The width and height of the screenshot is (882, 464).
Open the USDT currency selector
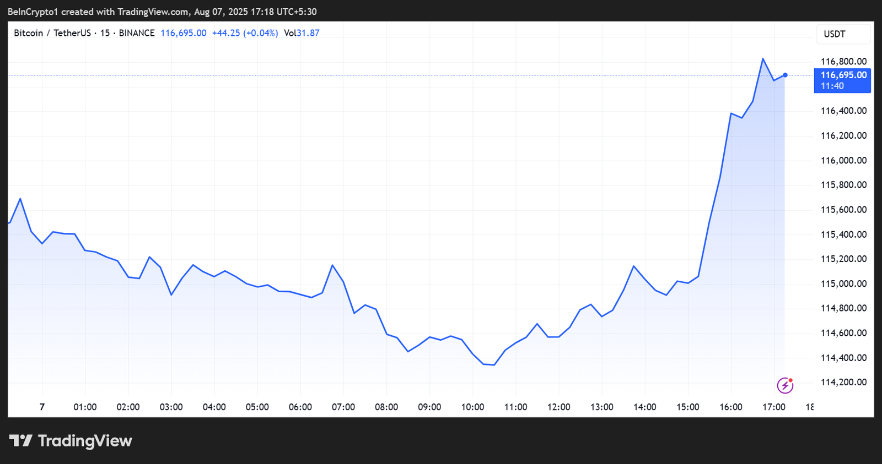tap(843, 34)
